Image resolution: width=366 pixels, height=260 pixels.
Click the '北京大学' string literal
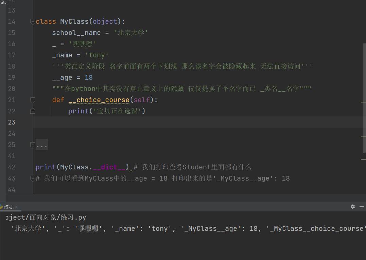pyautogui.click(x=130, y=33)
